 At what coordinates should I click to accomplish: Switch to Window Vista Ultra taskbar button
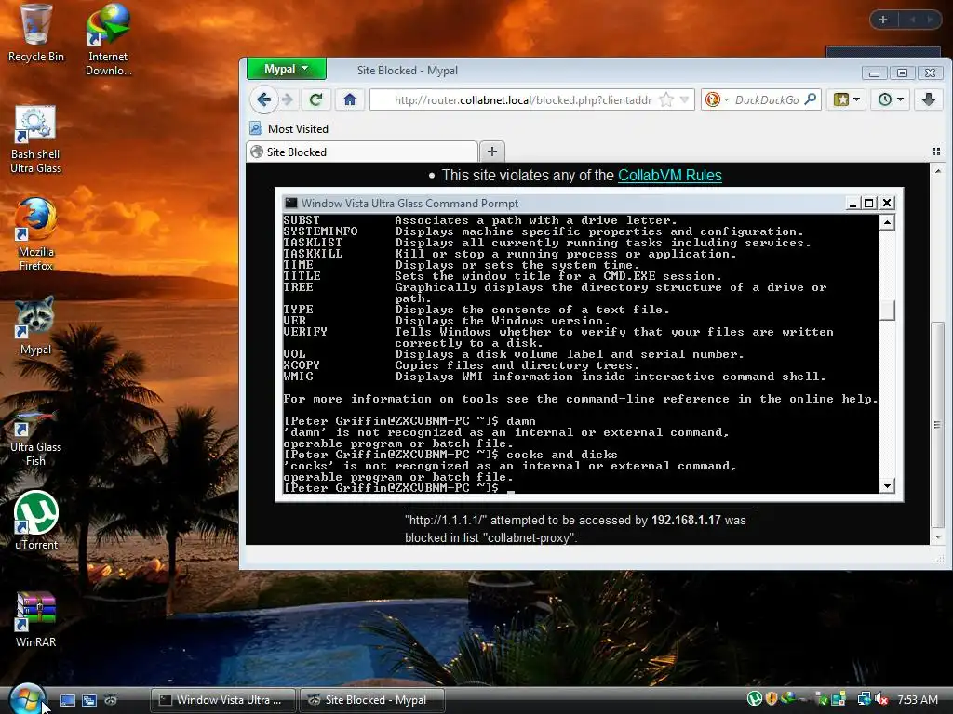(222, 700)
